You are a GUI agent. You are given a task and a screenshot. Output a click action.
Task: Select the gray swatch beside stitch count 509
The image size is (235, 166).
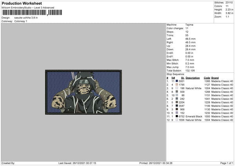tap(177, 92)
